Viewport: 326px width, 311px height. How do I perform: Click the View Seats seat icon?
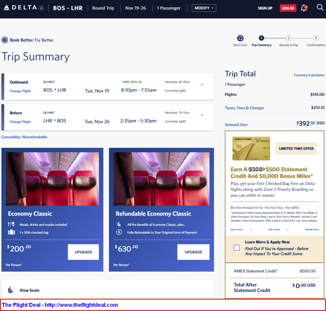(x=10, y=290)
